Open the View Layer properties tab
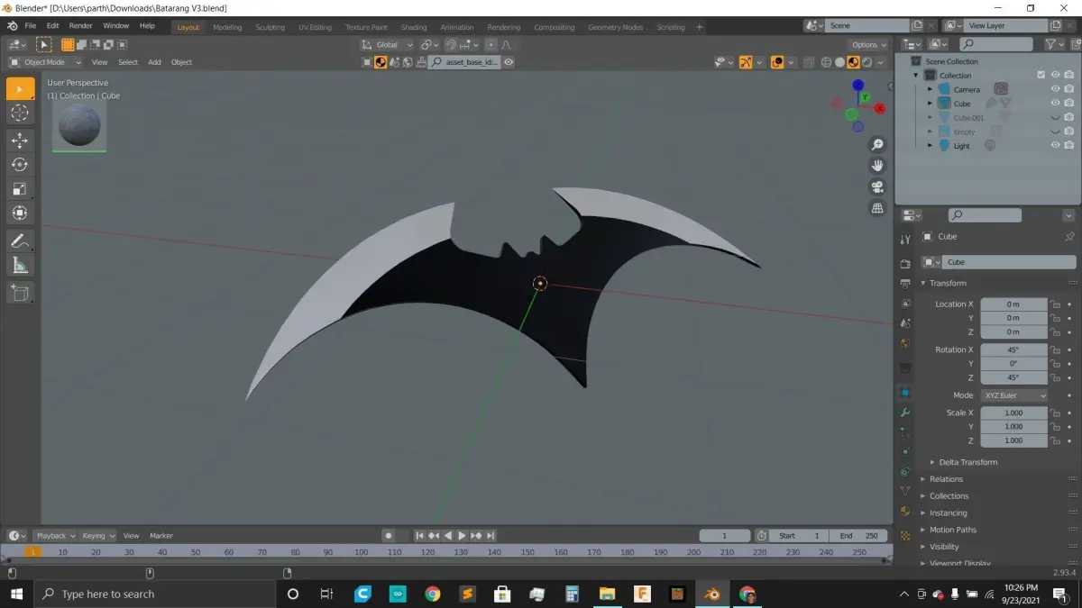1082x608 pixels. [x=905, y=303]
